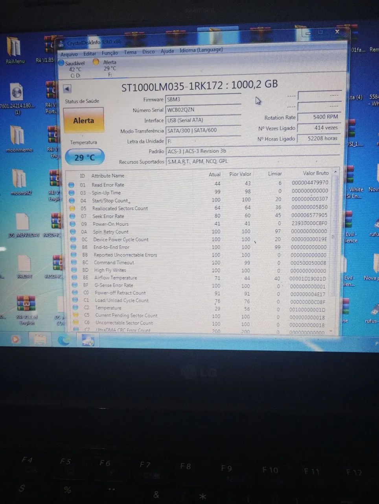Select the Reported Uncorrectable Errors row
This screenshot has height=504, width=379.
(200, 255)
